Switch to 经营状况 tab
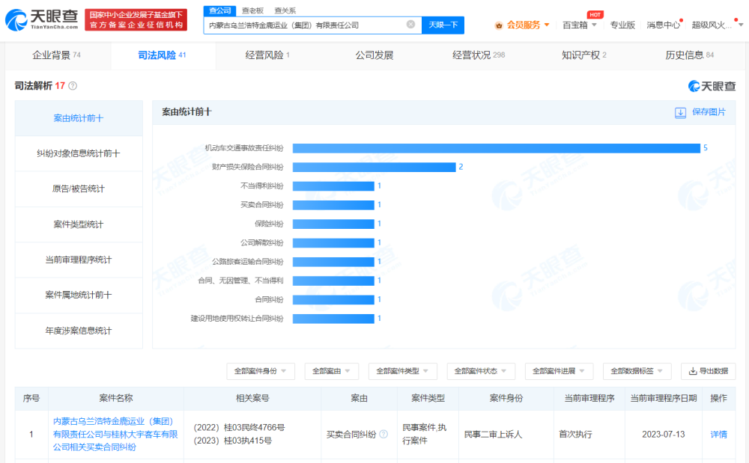 pyautogui.click(x=479, y=55)
